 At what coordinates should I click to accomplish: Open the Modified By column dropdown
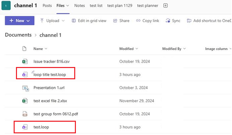click(184, 49)
